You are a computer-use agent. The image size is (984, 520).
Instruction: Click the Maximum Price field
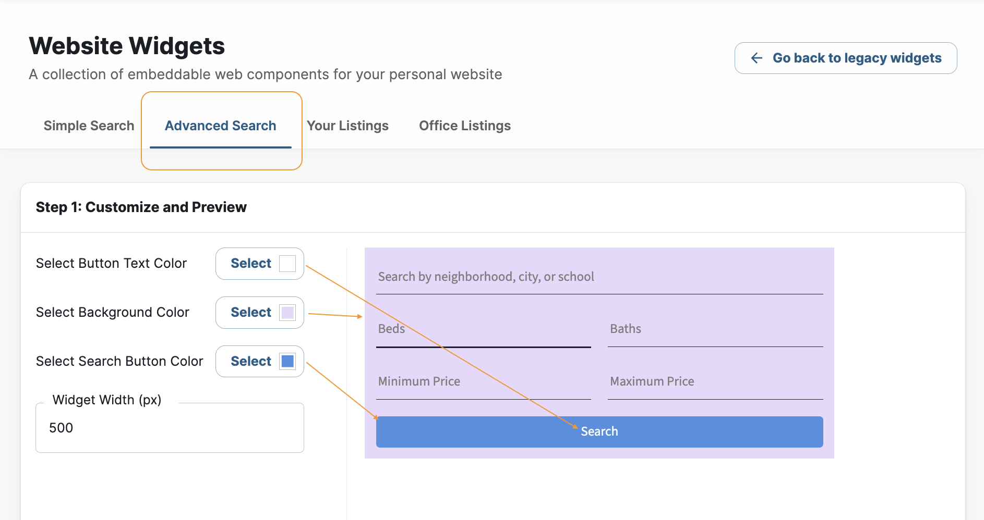715,382
